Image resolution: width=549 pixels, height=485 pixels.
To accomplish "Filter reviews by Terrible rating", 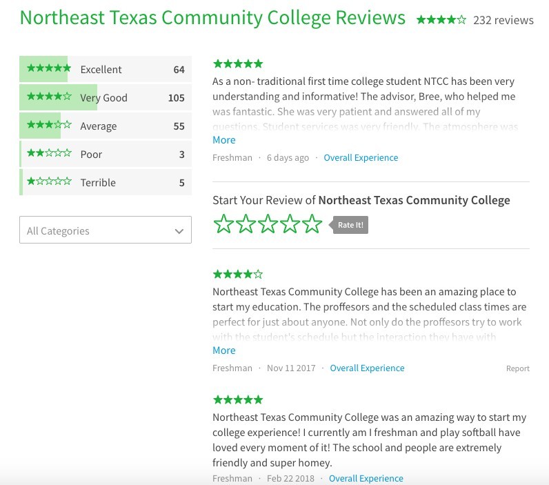I will (x=106, y=182).
